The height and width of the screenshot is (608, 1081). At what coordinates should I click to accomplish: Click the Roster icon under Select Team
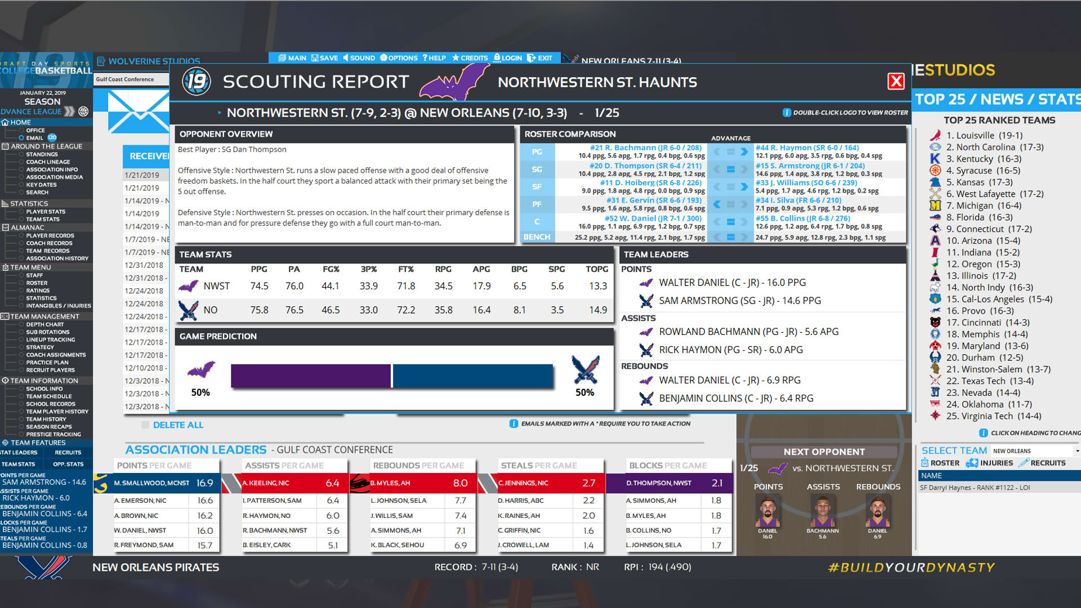[x=924, y=463]
